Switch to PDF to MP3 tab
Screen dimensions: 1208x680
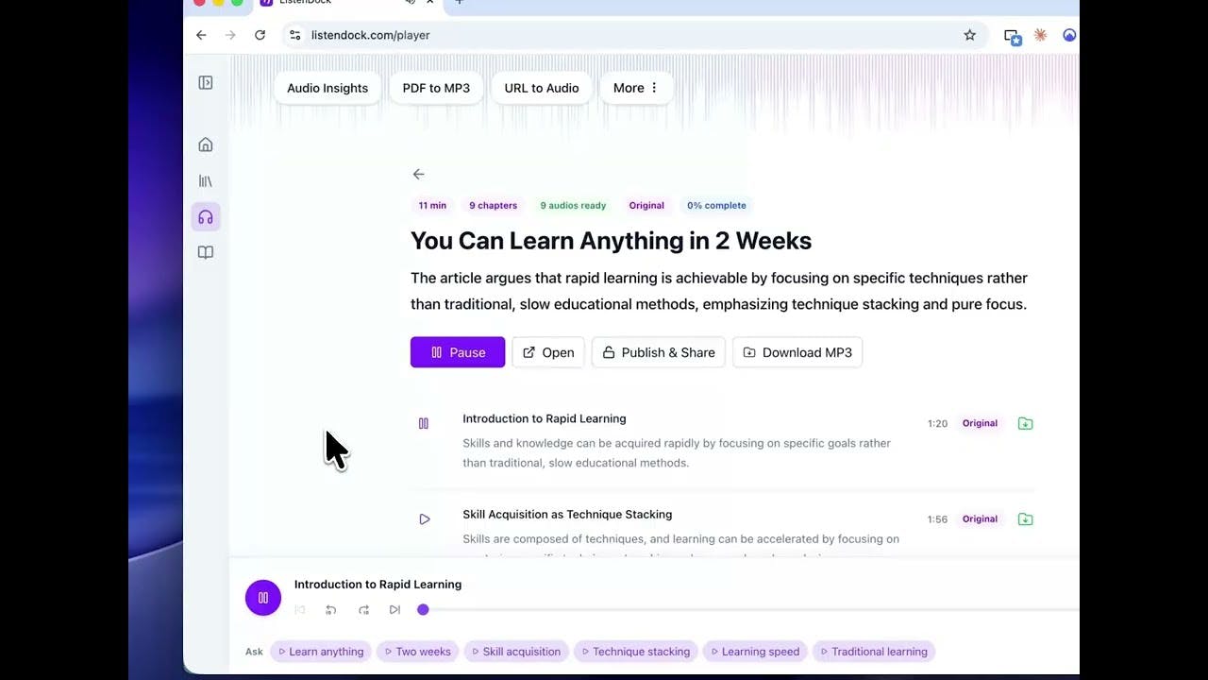point(436,88)
